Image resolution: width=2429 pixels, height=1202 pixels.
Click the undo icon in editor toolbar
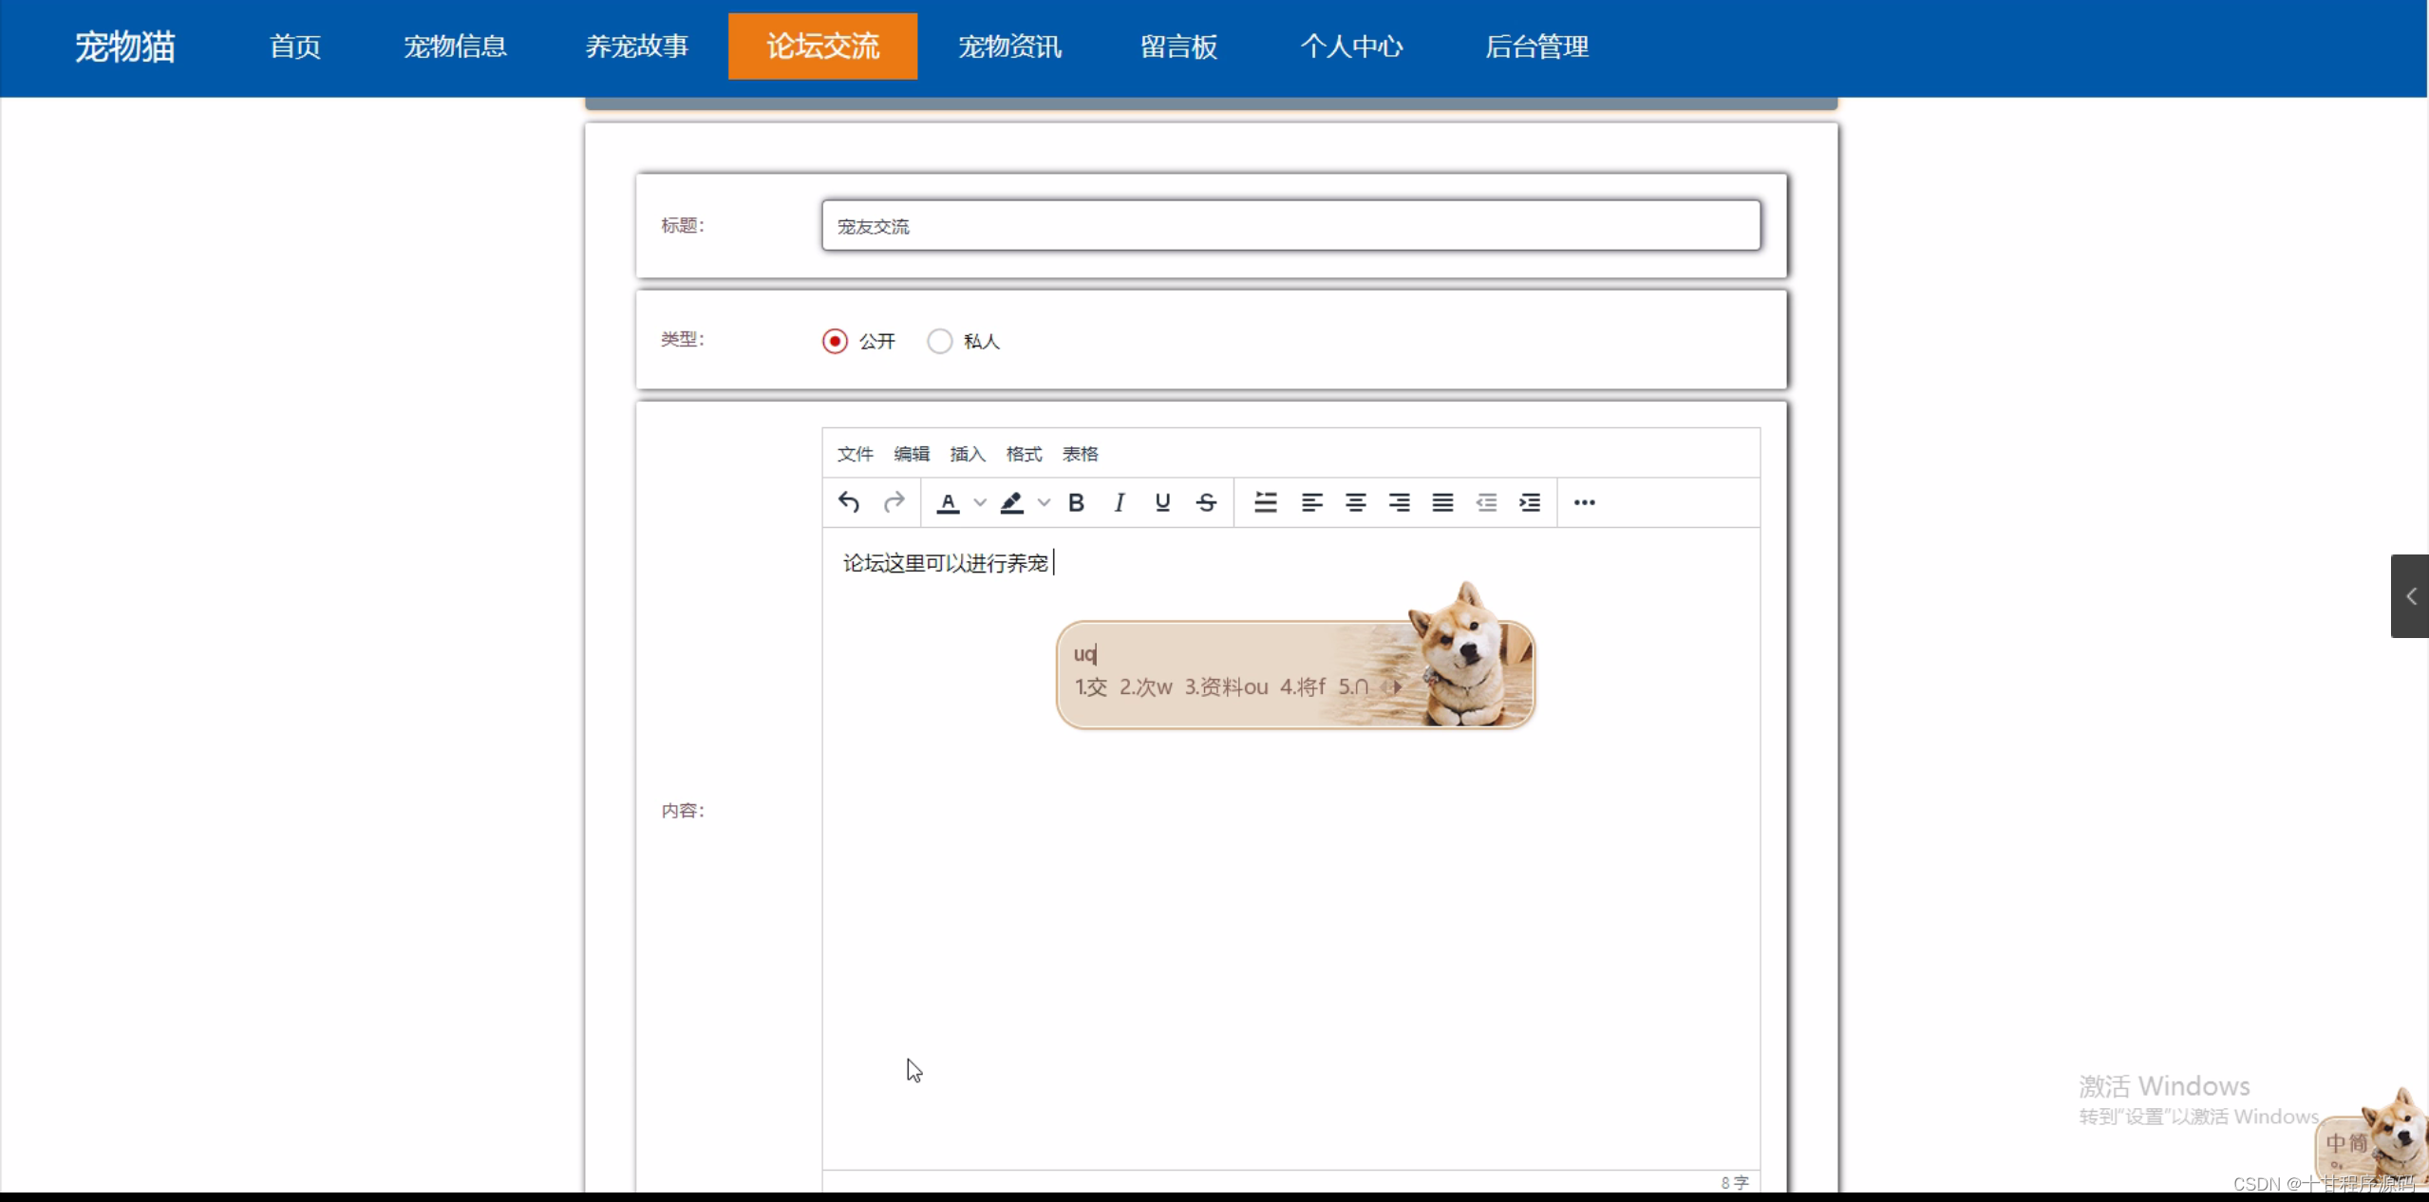tap(849, 502)
